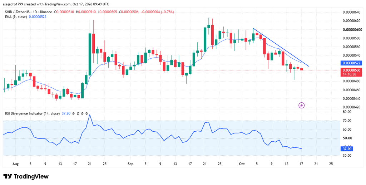Click the 37.90 RSI value tag on axis

pos(347,149)
